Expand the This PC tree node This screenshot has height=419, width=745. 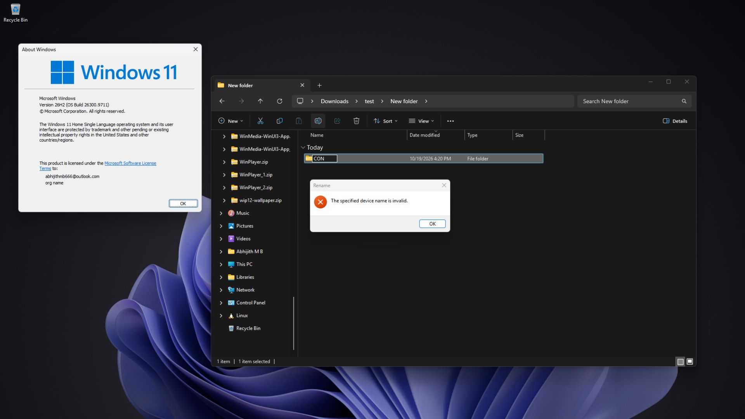pyautogui.click(x=221, y=265)
